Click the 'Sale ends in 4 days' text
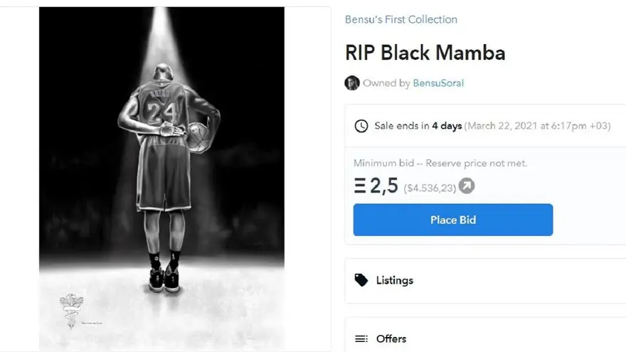The image size is (626, 352). click(x=418, y=126)
